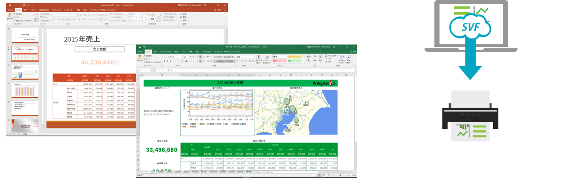This screenshot has width=563, height=178.
Task: Select slide 4 bar chart thumbnail
Action: tap(25, 89)
